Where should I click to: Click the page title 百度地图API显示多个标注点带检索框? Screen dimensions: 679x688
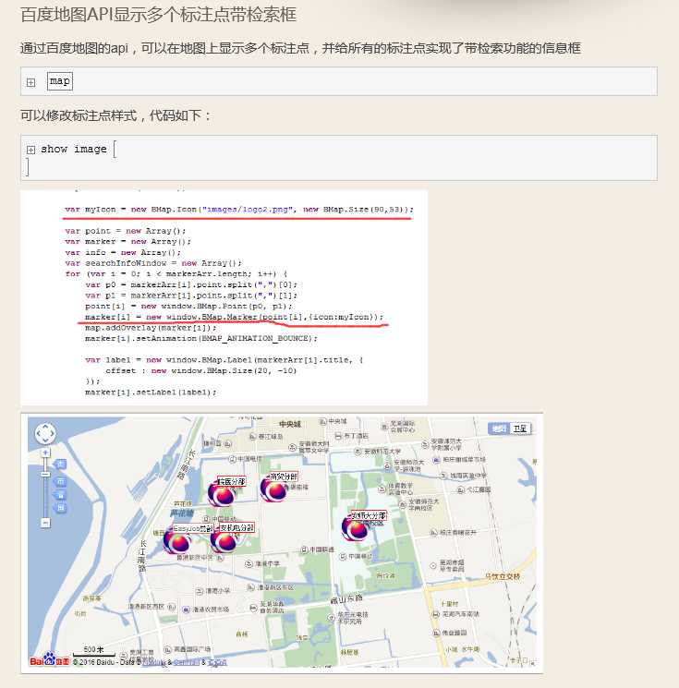pos(159,15)
